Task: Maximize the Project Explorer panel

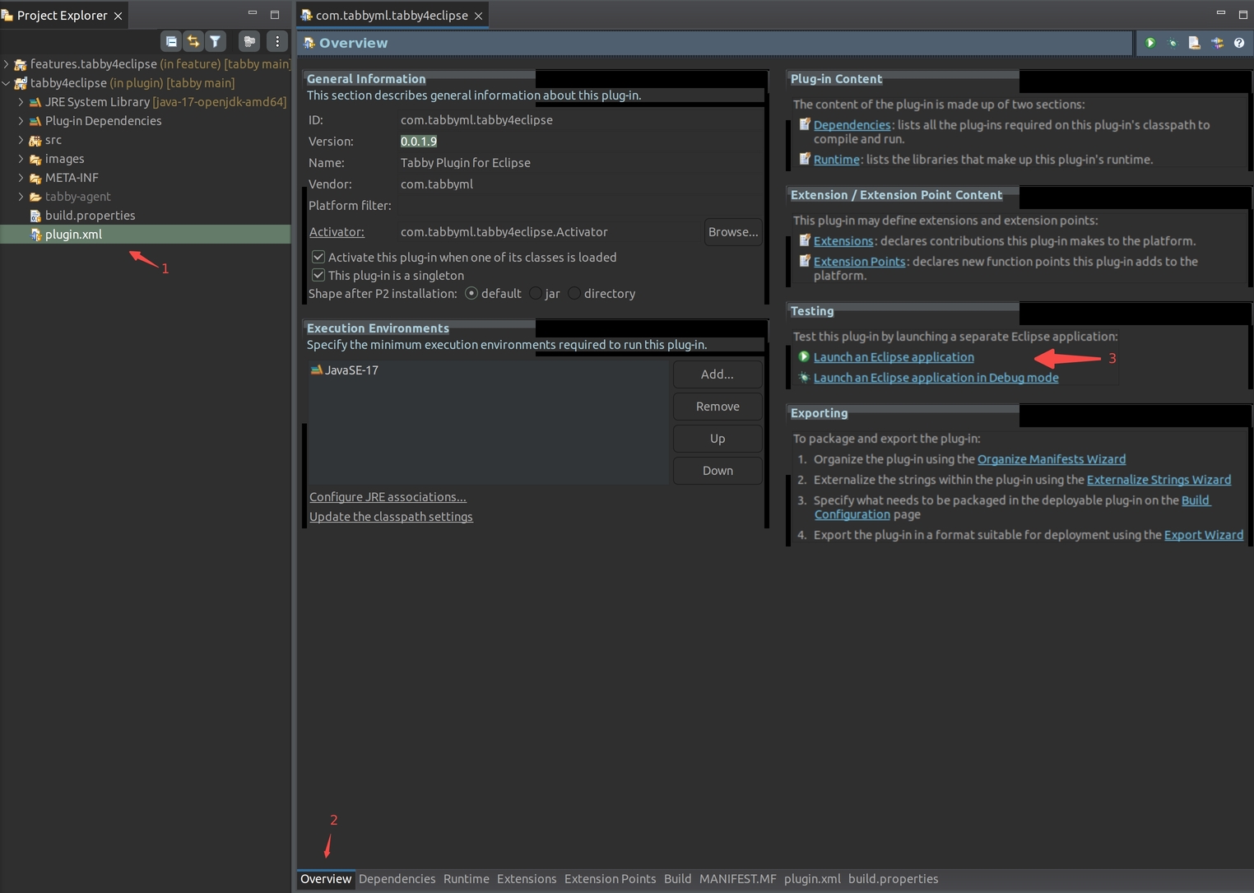Action: point(275,14)
